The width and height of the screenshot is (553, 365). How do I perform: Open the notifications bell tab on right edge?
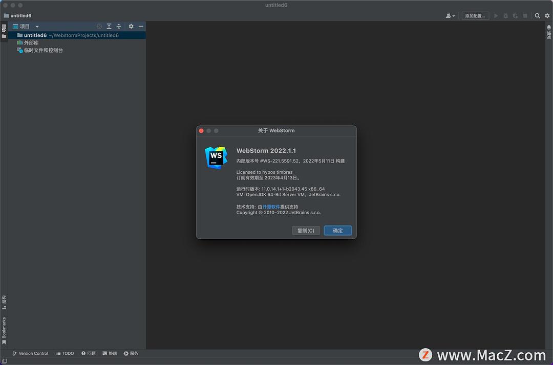[549, 32]
